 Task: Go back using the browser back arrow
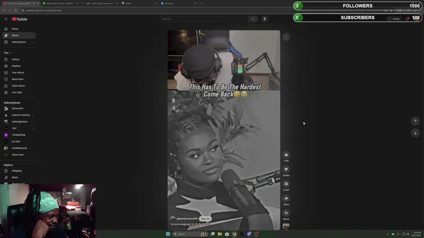tap(4, 10)
